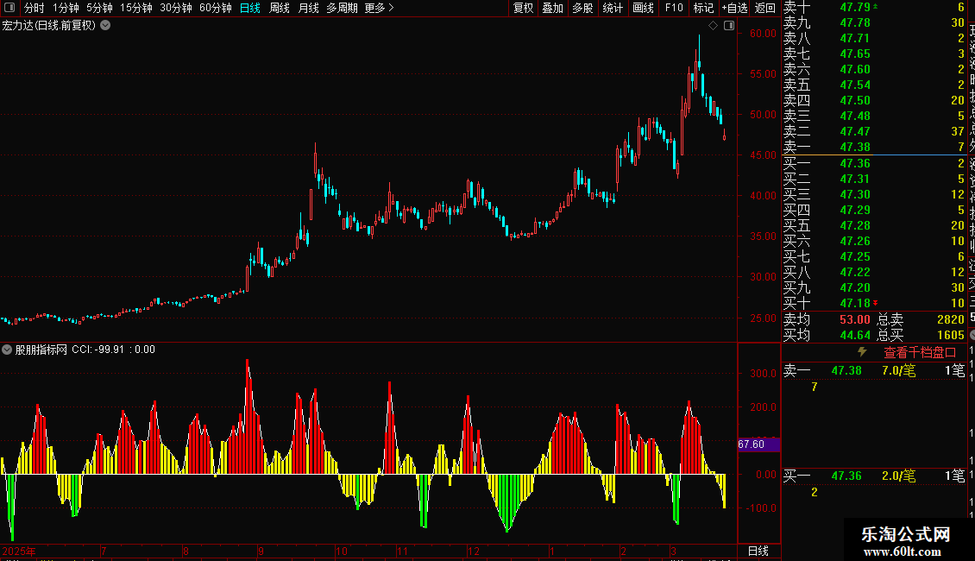Open F10 company information
975x561 pixels.
(x=673, y=8)
